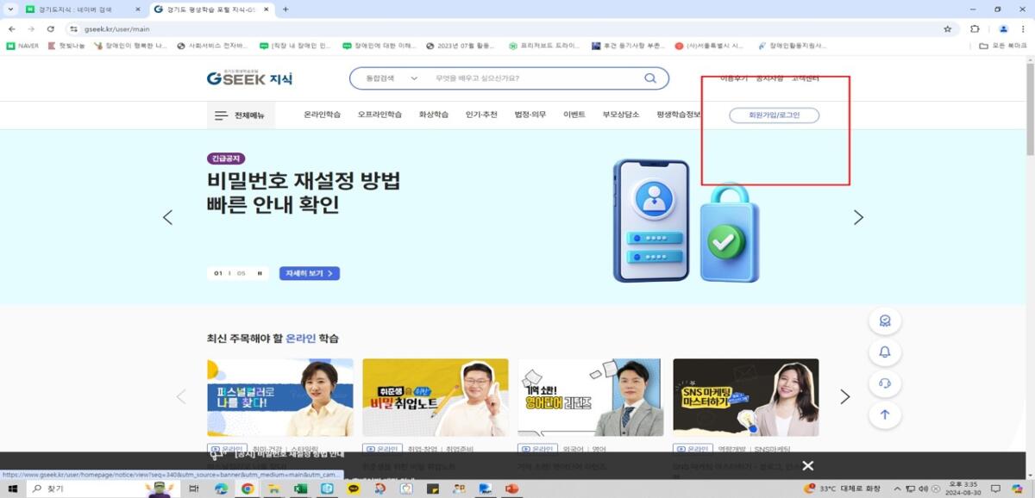Click the 회원가입/로그인 button

774,115
